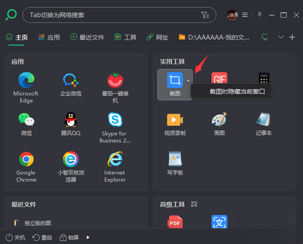
Task: Click the user avatar picture
Action: (232, 15)
